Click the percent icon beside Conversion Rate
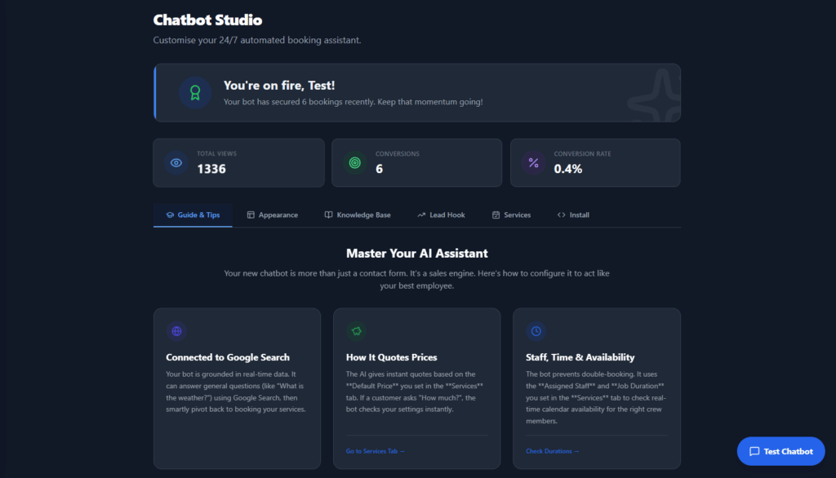The height and width of the screenshot is (478, 836). [533, 162]
